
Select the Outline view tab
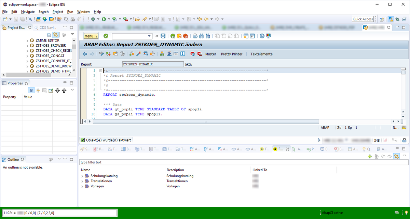[x=14, y=159]
